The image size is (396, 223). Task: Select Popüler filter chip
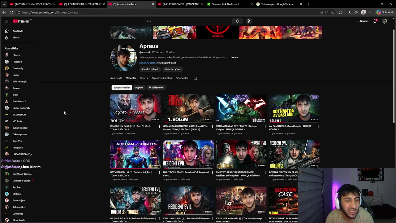click(x=139, y=88)
